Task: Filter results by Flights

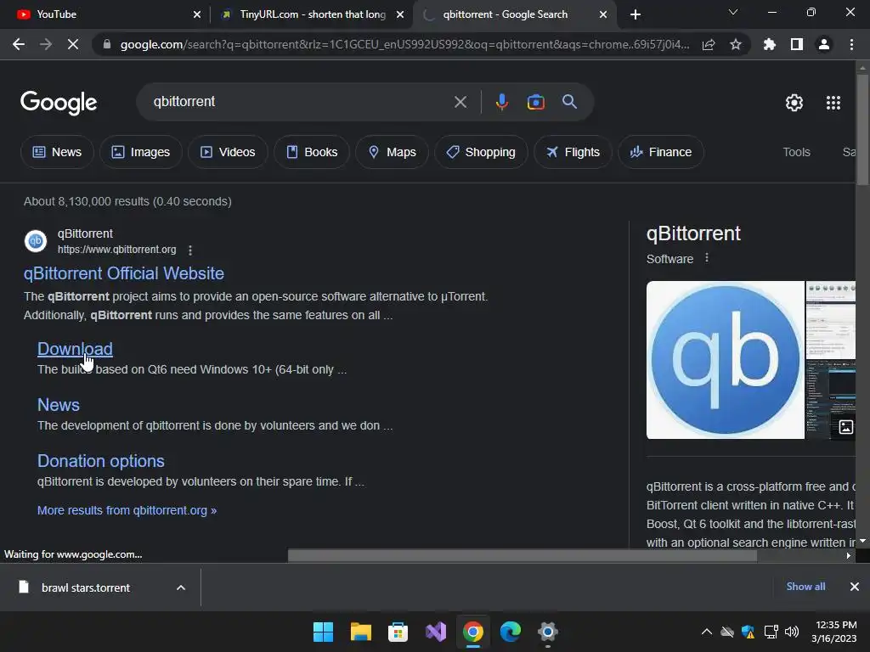Action: pyautogui.click(x=573, y=152)
